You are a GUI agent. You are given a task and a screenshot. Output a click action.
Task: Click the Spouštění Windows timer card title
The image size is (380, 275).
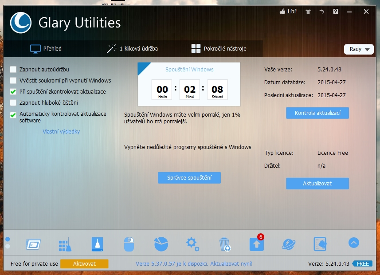[189, 69]
